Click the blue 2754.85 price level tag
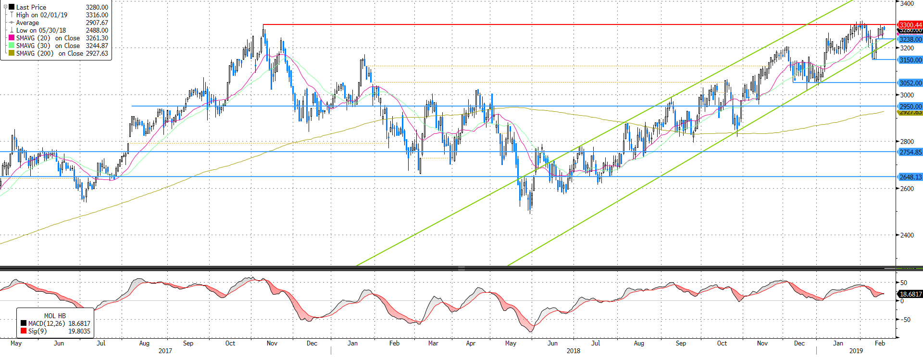 tap(911, 152)
